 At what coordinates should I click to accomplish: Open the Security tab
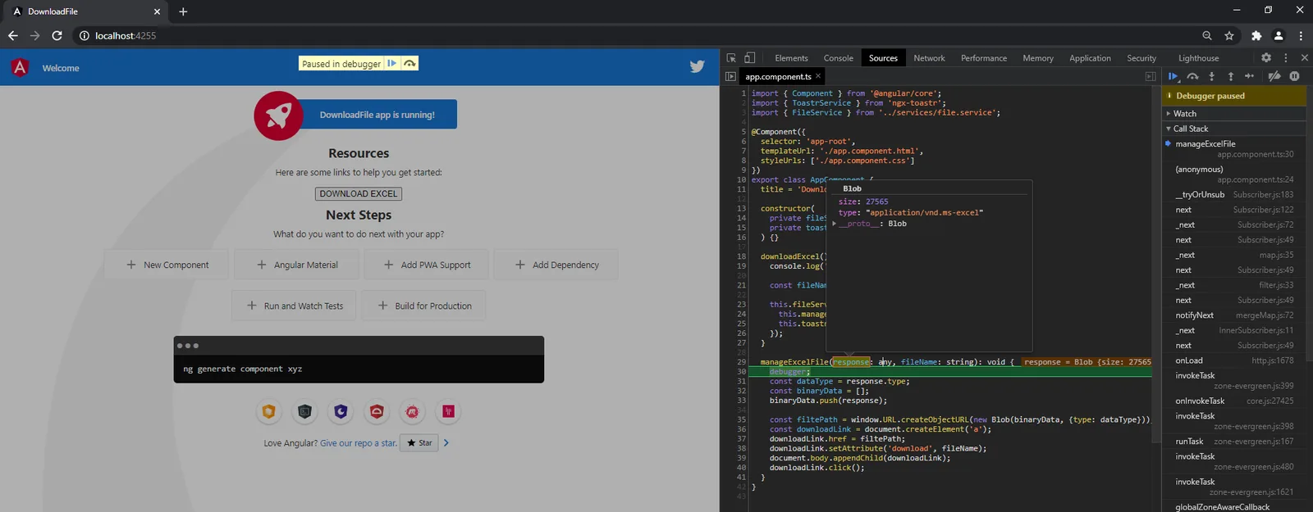(x=1141, y=58)
